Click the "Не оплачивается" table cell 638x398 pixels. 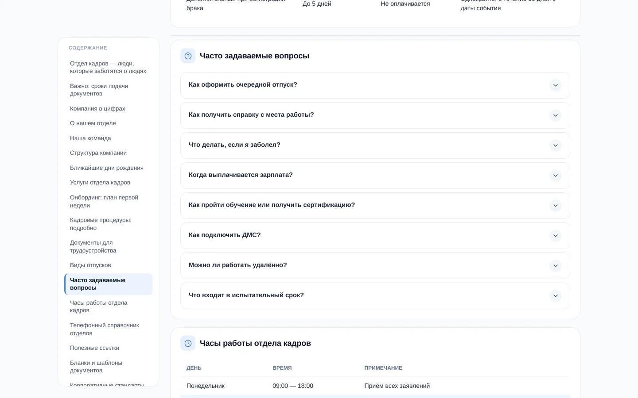tap(405, 4)
